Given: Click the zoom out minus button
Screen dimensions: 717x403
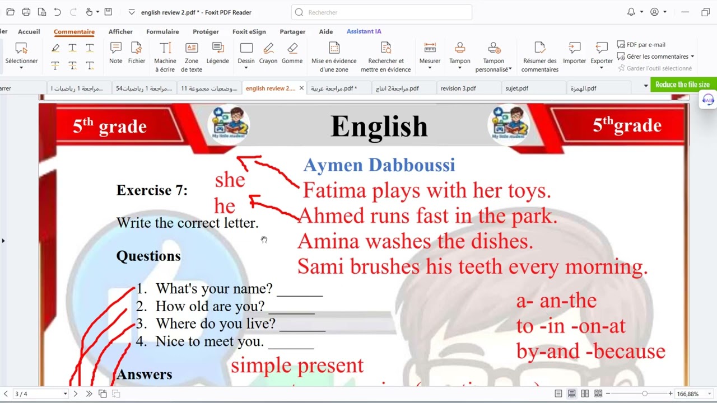Looking at the screenshot, I should pos(608,394).
